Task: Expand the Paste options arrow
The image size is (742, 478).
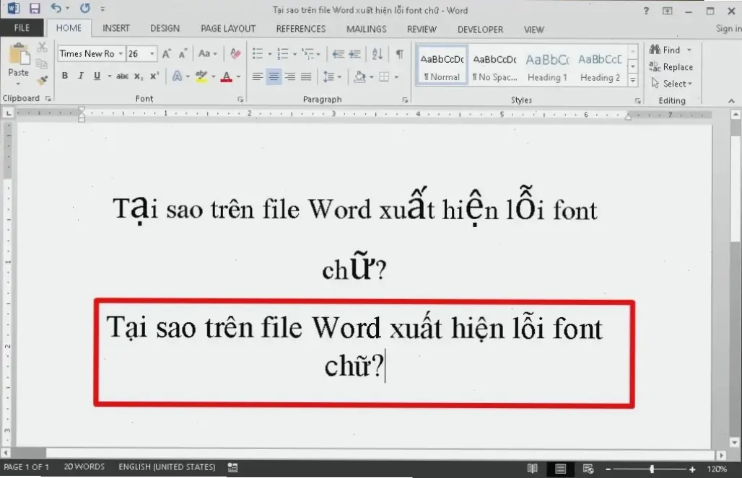Action: pos(18,84)
